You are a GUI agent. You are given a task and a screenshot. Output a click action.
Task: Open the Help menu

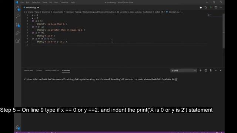[73, 3]
